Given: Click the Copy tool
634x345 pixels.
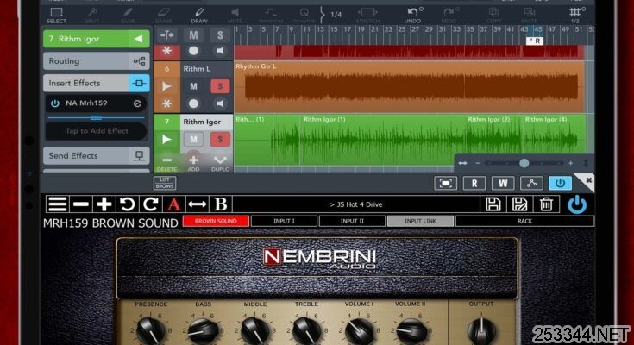Looking at the screenshot, I should pyautogui.click(x=493, y=16).
